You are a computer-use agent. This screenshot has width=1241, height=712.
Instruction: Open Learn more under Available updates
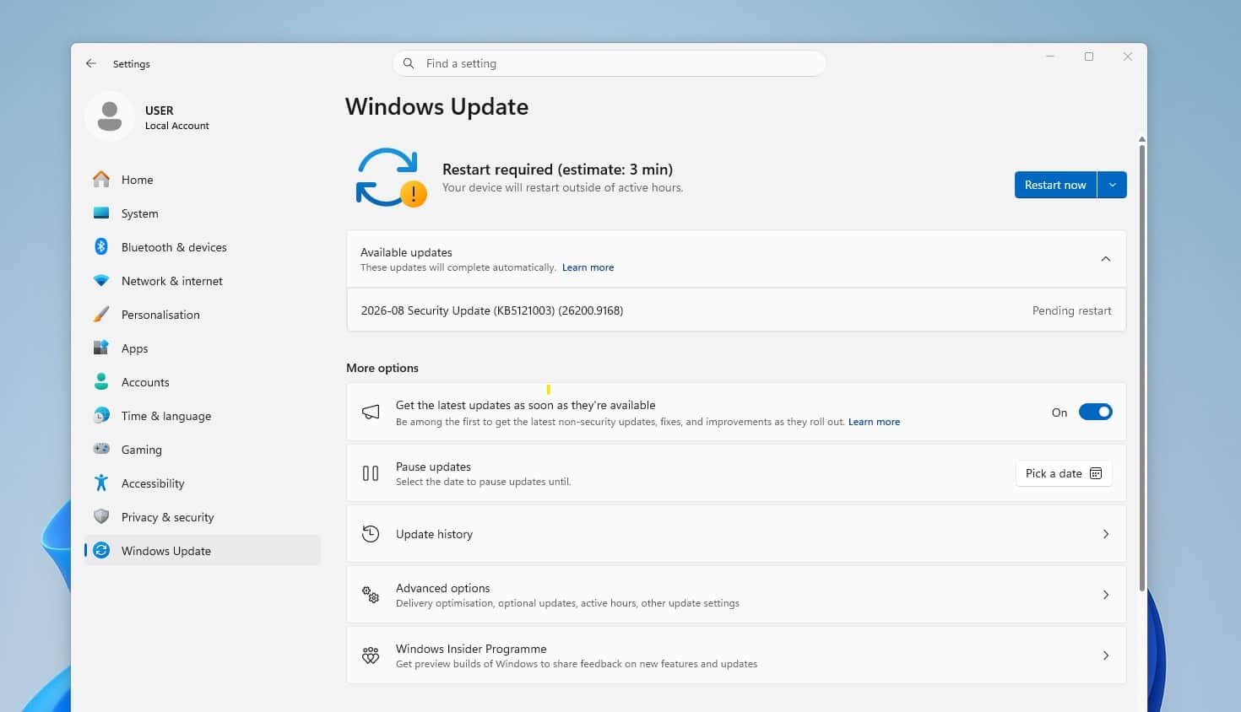coord(588,267)
